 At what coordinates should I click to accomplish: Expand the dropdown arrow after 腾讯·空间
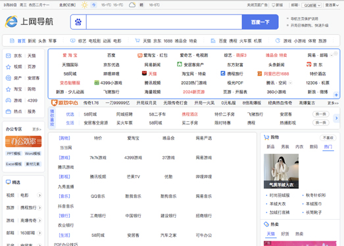(x=290, y=83)
